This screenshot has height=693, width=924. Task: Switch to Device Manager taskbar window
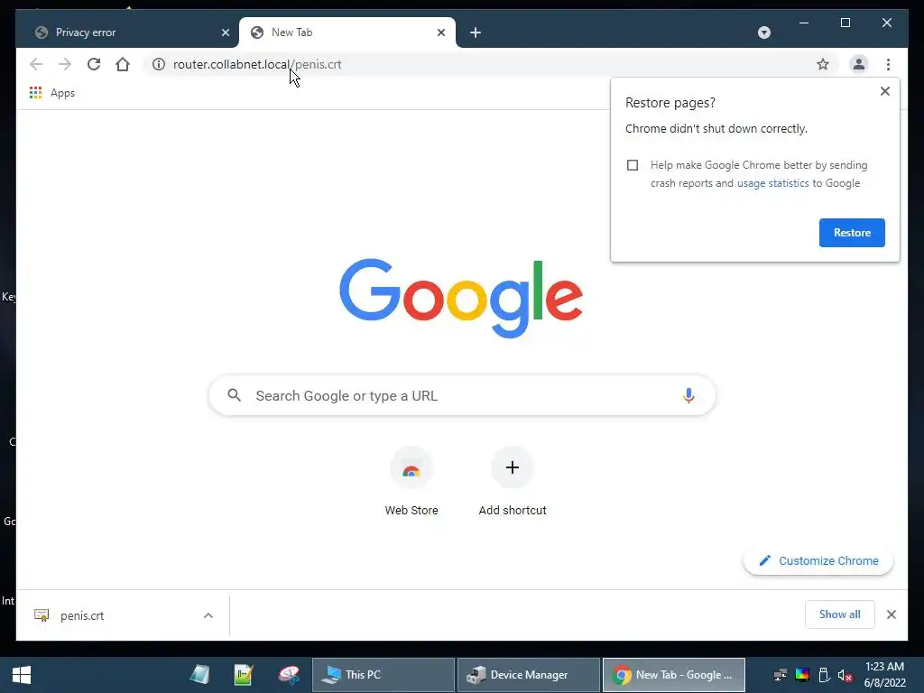coord(529,675)
